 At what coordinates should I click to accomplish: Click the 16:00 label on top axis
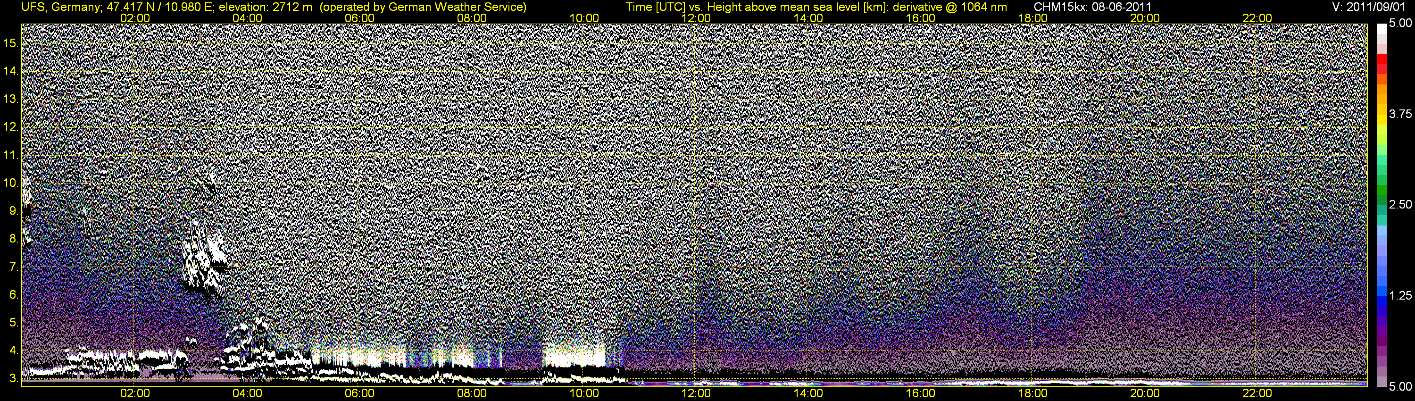[x=921, y=18]
